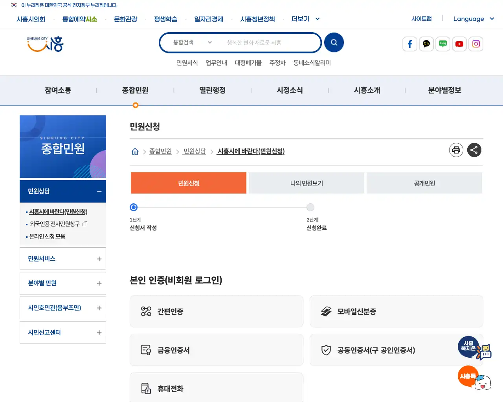
Task: Go to 시흥청년정책 link
Action: tap(257, 19)
